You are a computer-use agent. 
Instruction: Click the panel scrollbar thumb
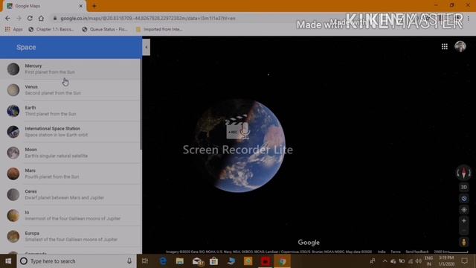click(x=141, y=104)
